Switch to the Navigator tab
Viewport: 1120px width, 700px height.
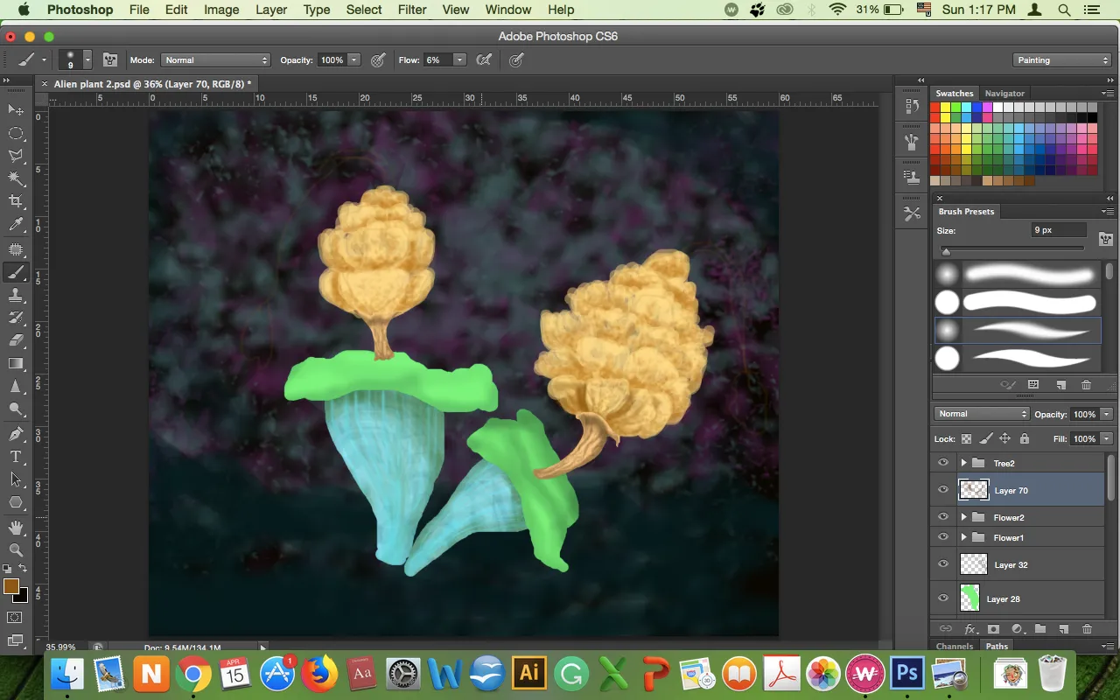click(1004, 93)
